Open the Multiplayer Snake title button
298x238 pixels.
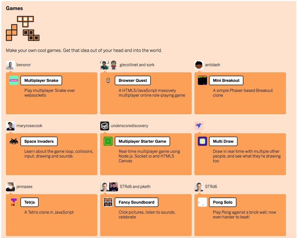[x=41, y=80]
